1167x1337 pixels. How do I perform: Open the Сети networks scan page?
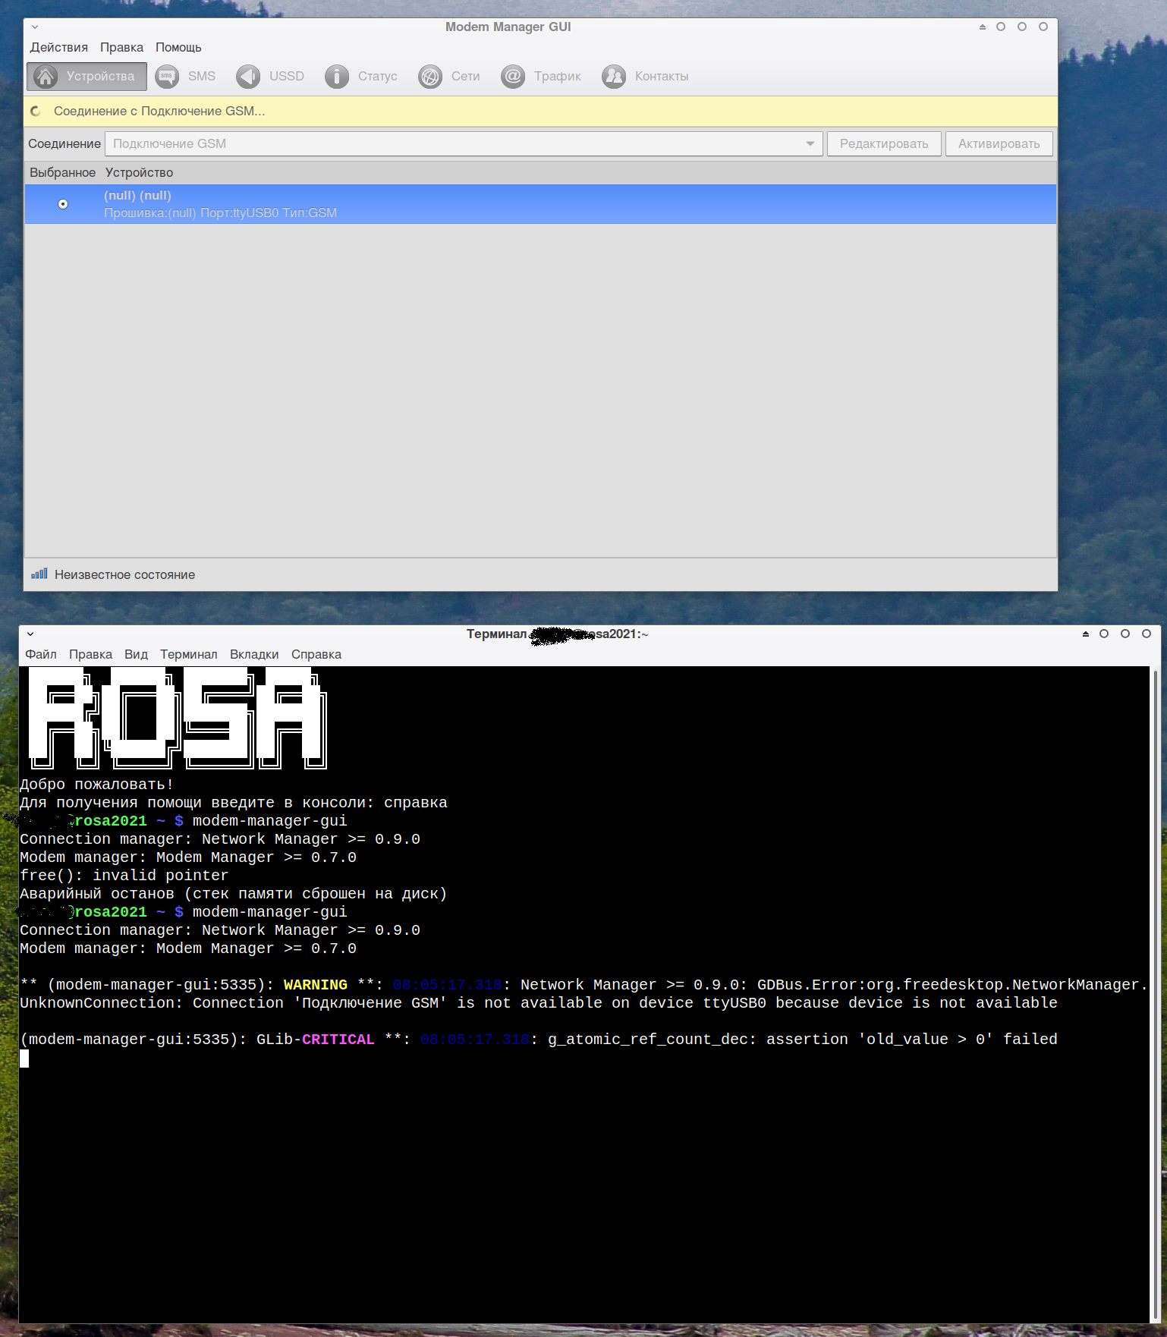click(x=449, y=77)
